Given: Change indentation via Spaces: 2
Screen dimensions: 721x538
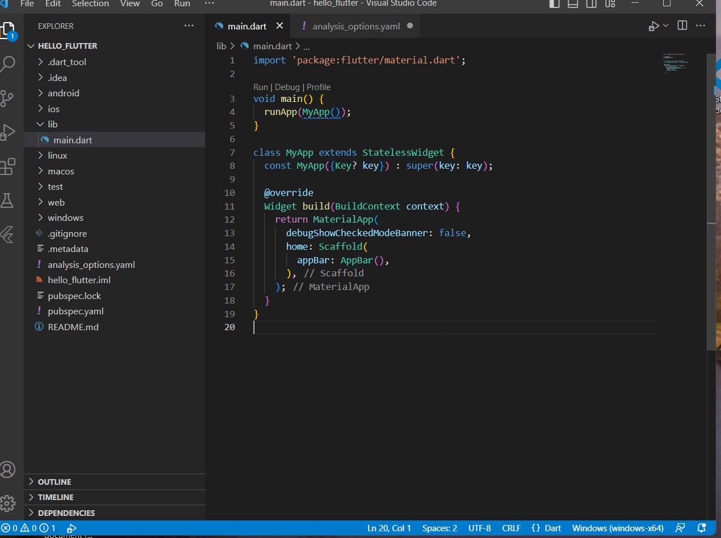Looking at the screenshot, I should 439,528.
